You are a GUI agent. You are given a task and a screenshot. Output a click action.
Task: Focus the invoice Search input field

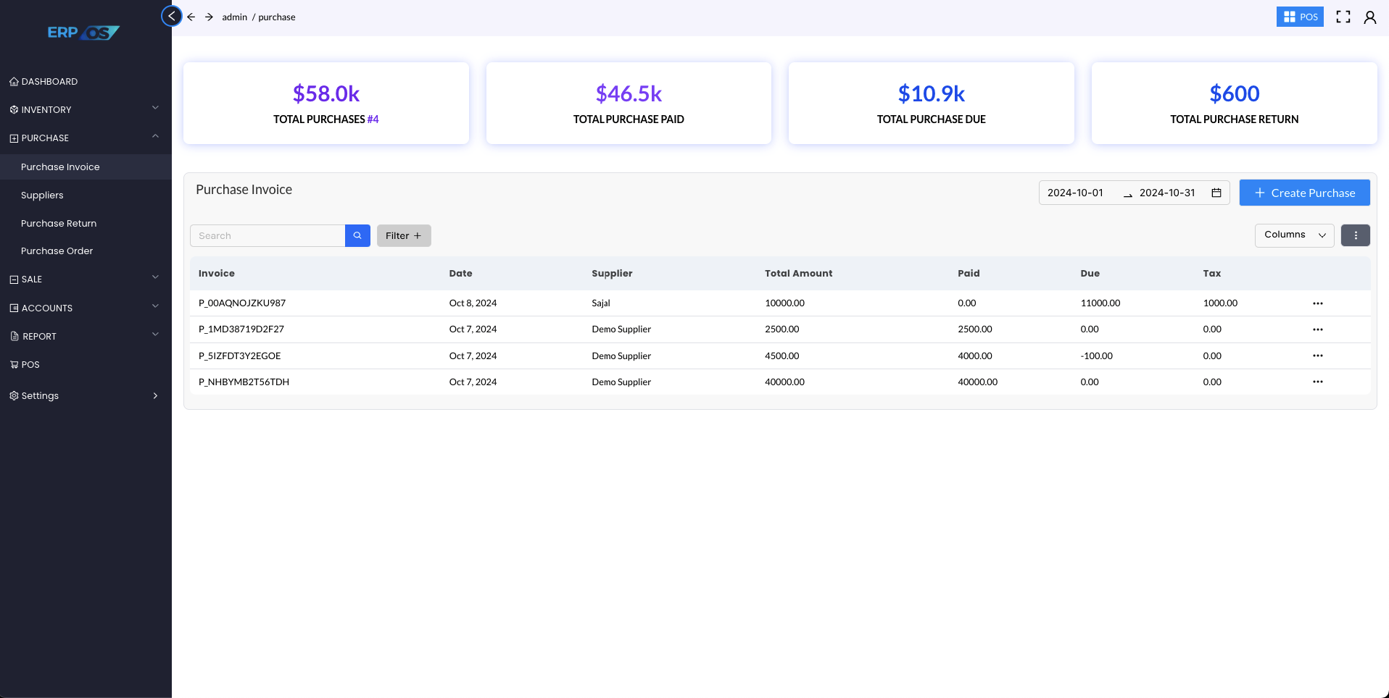(x=268, y=235)
